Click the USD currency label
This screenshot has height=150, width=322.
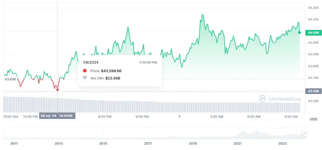tap(313, 119)
